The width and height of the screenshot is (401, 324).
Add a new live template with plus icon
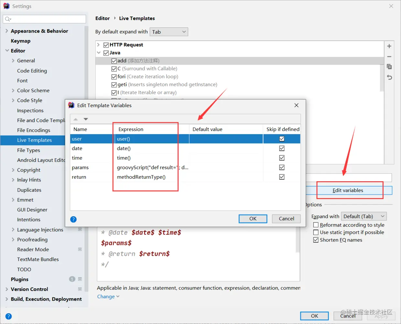click(x=389, y=46)
